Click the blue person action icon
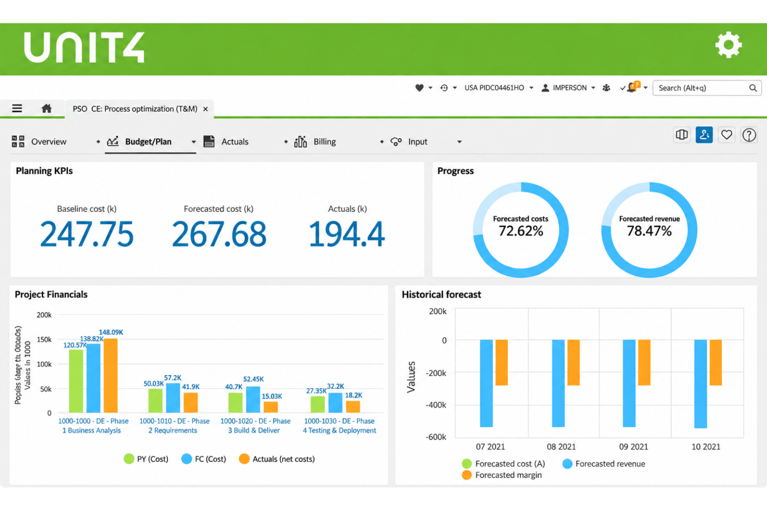This screenshot has height=511, width=767. tap(704, 135)
